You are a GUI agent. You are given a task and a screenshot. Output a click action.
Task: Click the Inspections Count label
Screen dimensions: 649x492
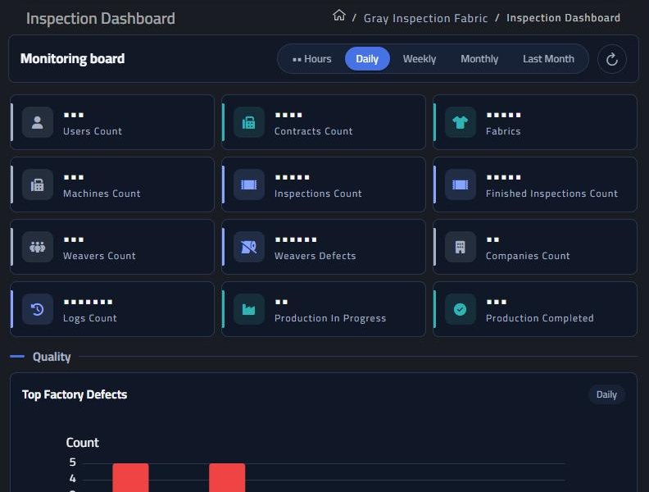(x=318, y=194)
